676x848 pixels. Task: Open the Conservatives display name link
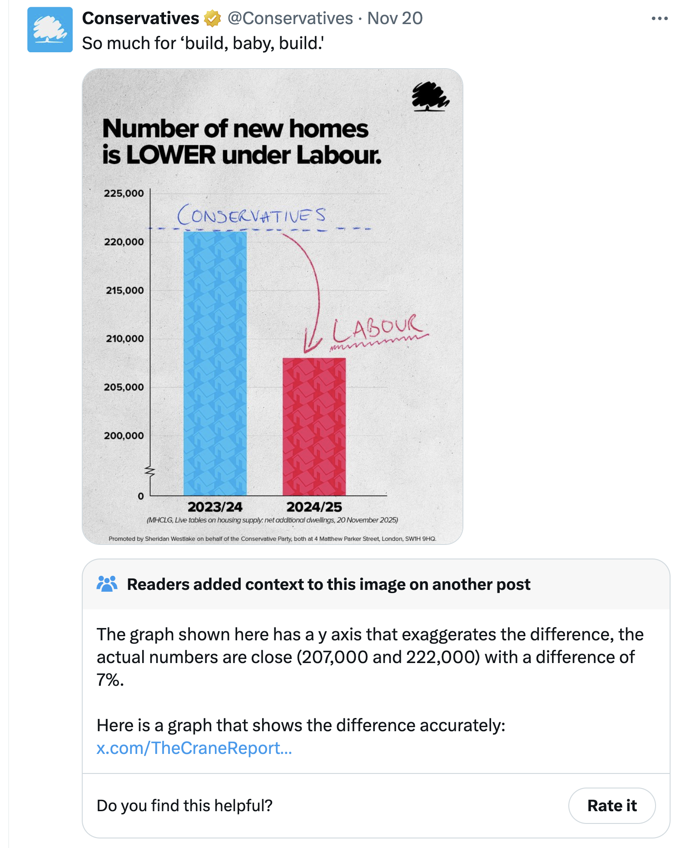[140, 19]
